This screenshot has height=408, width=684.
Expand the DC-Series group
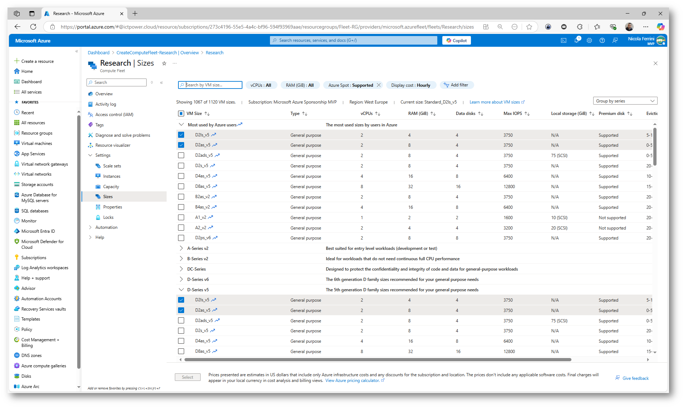(181, 269)
